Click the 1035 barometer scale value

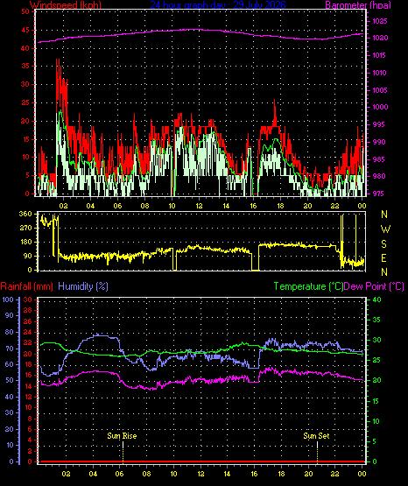click(x=381, y=21)
